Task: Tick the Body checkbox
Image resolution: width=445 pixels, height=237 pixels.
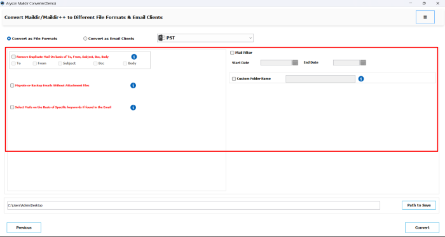Action: [x=125, y=64]
